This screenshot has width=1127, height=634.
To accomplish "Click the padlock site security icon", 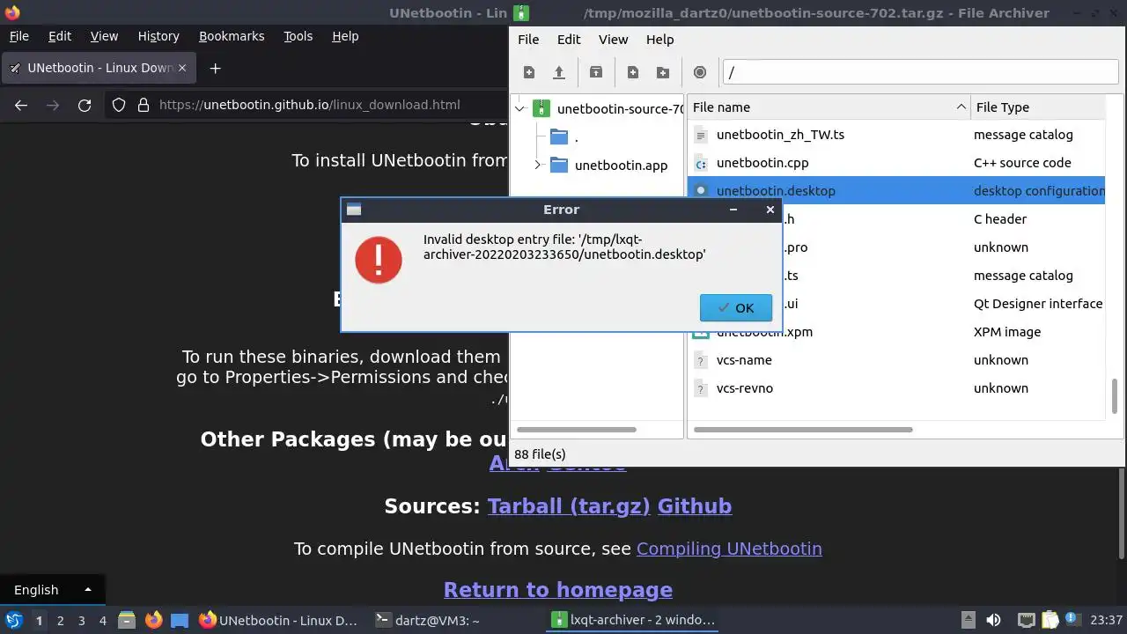I will point(144,105).
